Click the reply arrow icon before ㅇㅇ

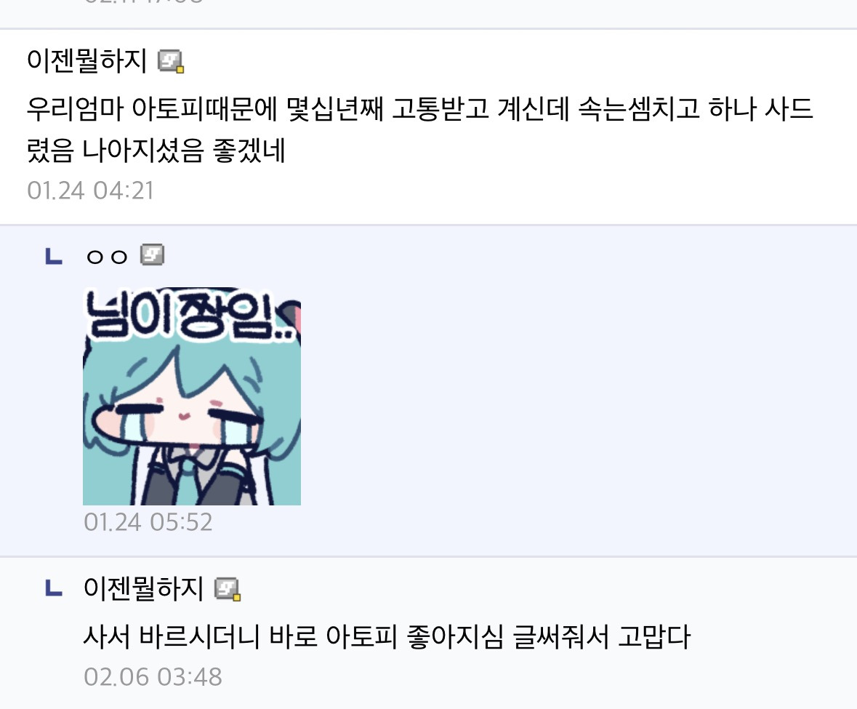[54, 257]
